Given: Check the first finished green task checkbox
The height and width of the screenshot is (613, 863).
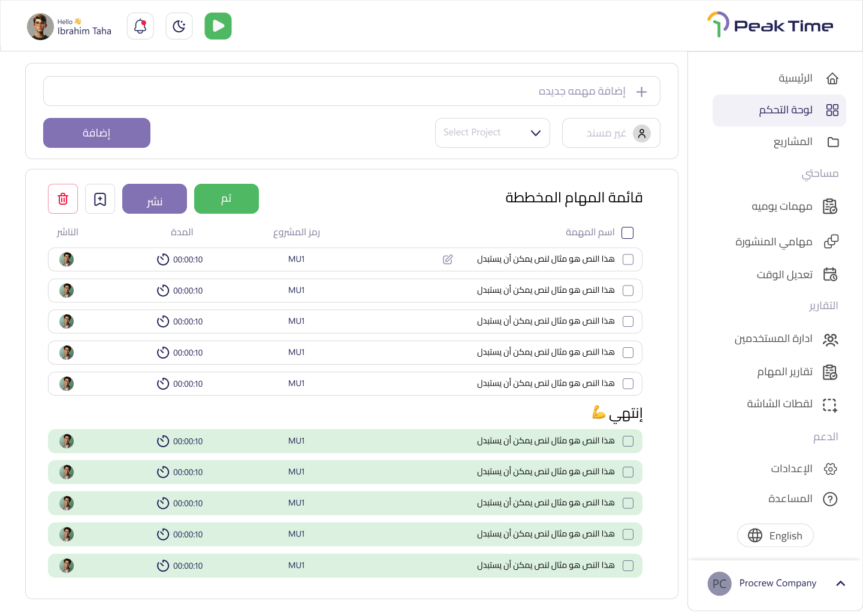Looking at the screenshot, I should pyautogui.click(x=628, y=441).
